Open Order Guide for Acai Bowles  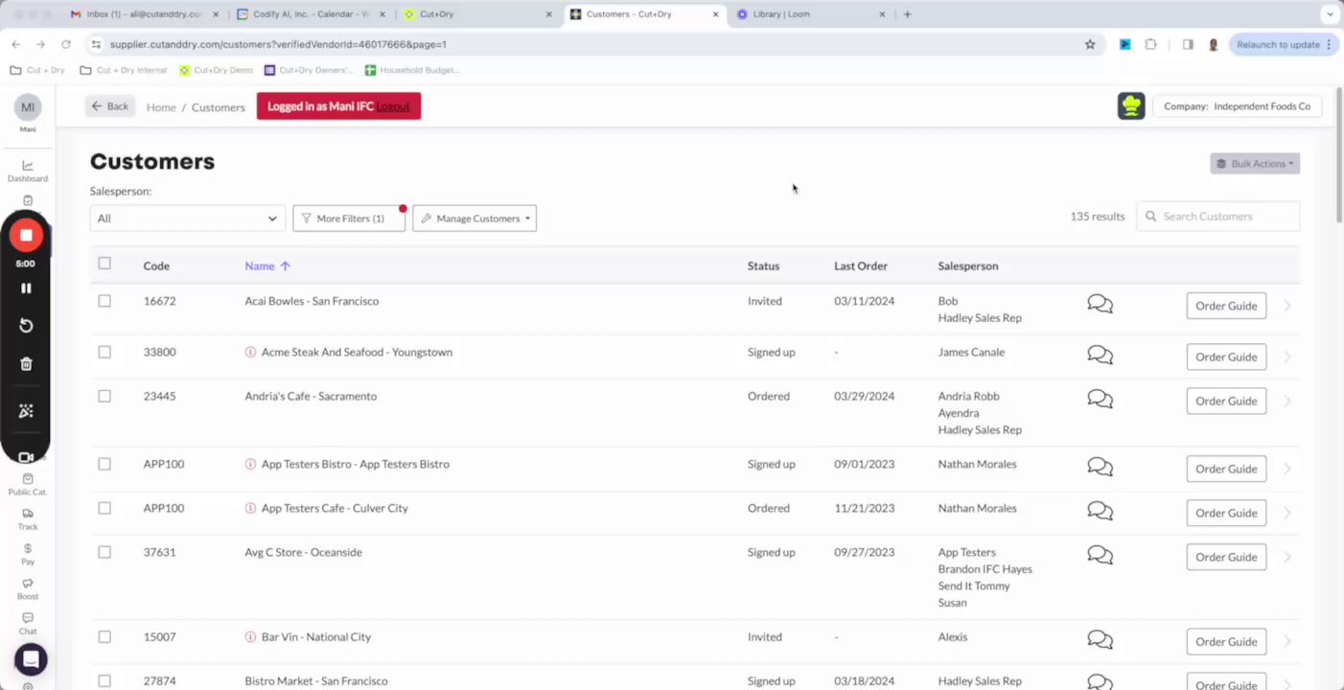(x=1226, y=306)
